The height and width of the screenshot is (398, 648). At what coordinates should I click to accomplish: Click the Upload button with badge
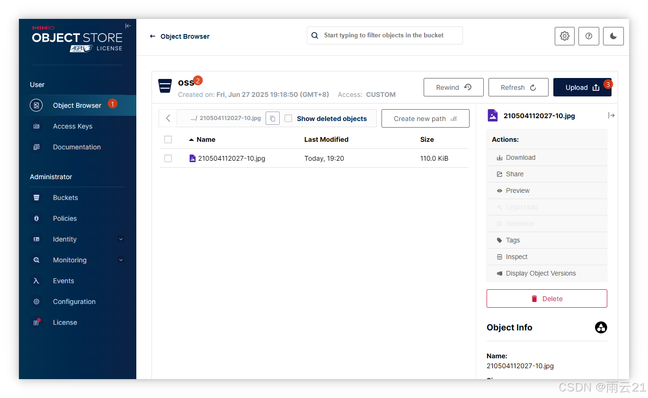[x=582, y=87]
